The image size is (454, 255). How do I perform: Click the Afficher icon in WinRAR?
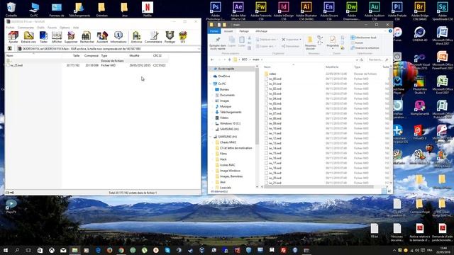click(x=57, y=38)
